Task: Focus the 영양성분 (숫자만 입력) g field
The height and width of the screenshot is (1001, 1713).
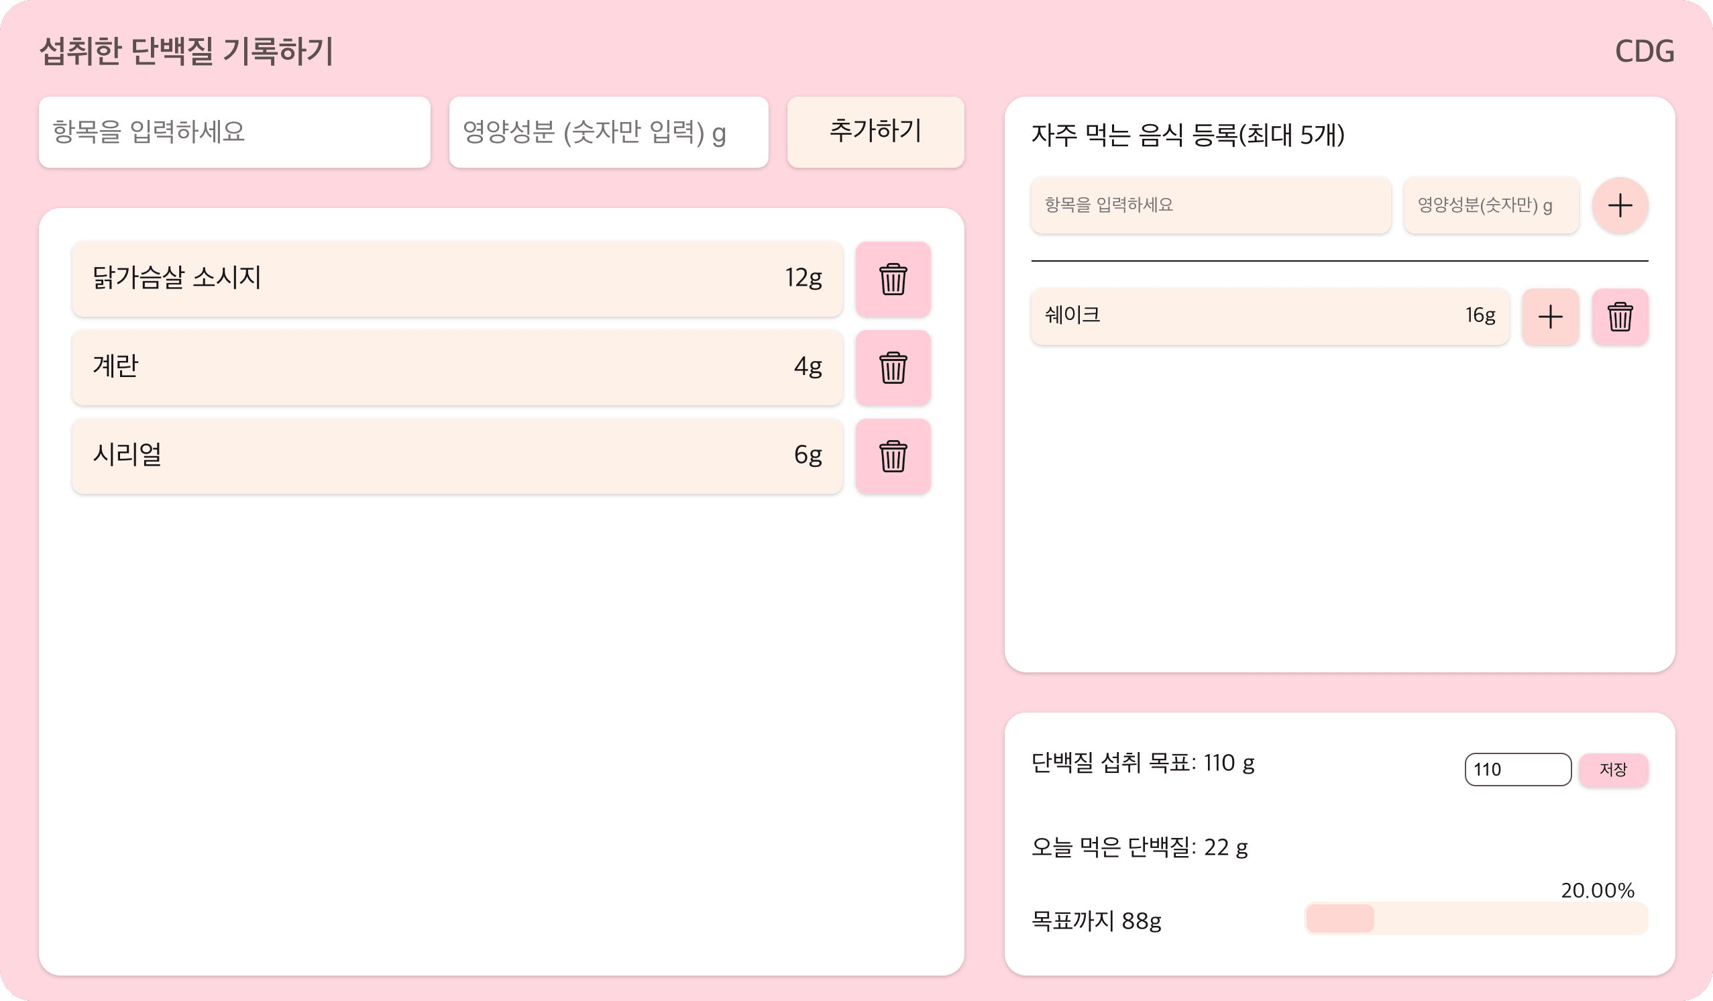Action: tap(608, 132)
